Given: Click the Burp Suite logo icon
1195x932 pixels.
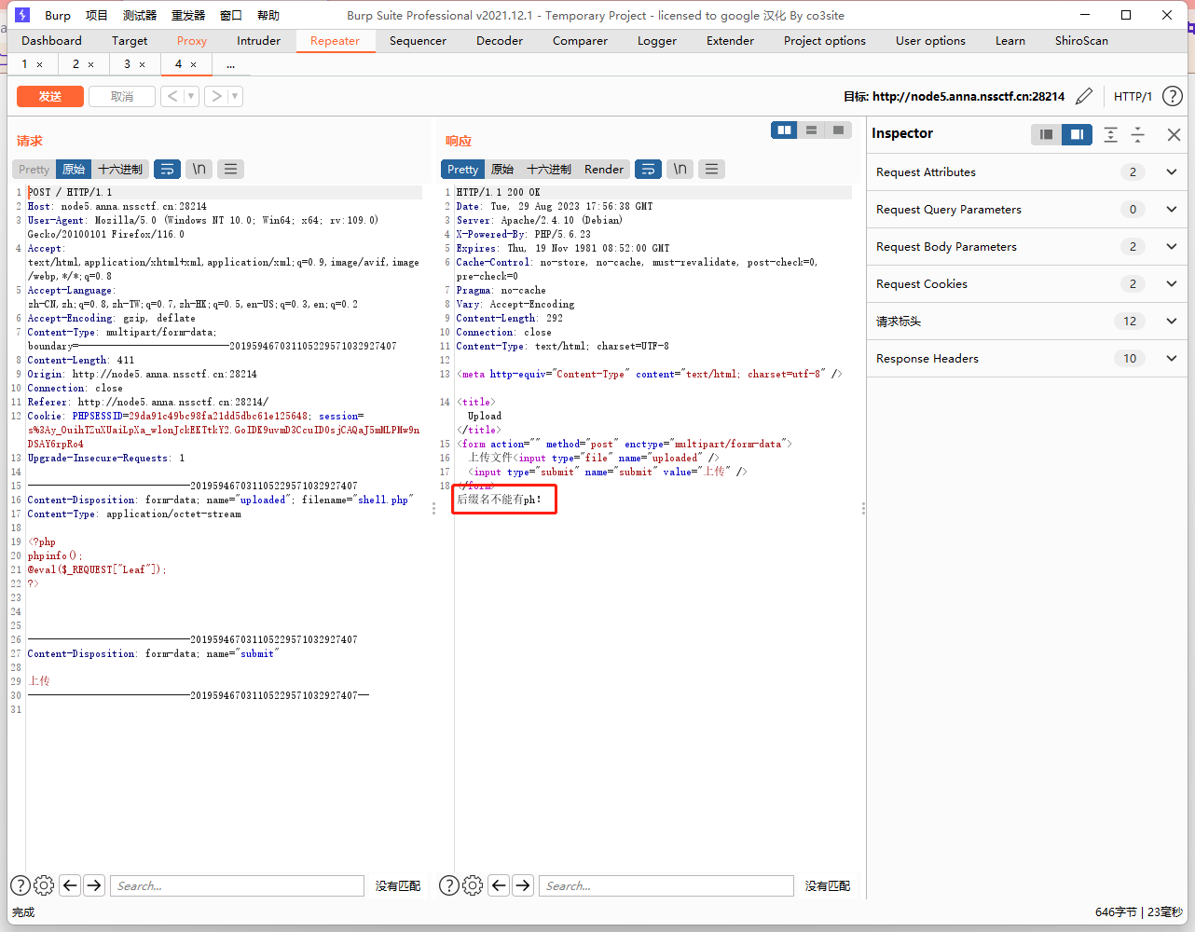Looking at the screenshot, I should click(22, 15).
